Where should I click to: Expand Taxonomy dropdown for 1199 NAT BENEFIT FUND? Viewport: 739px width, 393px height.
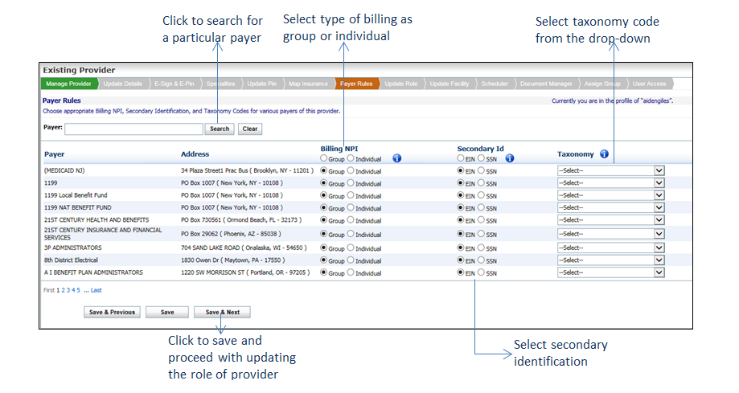pos(610,207)
